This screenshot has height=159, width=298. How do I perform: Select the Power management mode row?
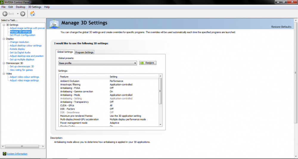click(108, 123)
